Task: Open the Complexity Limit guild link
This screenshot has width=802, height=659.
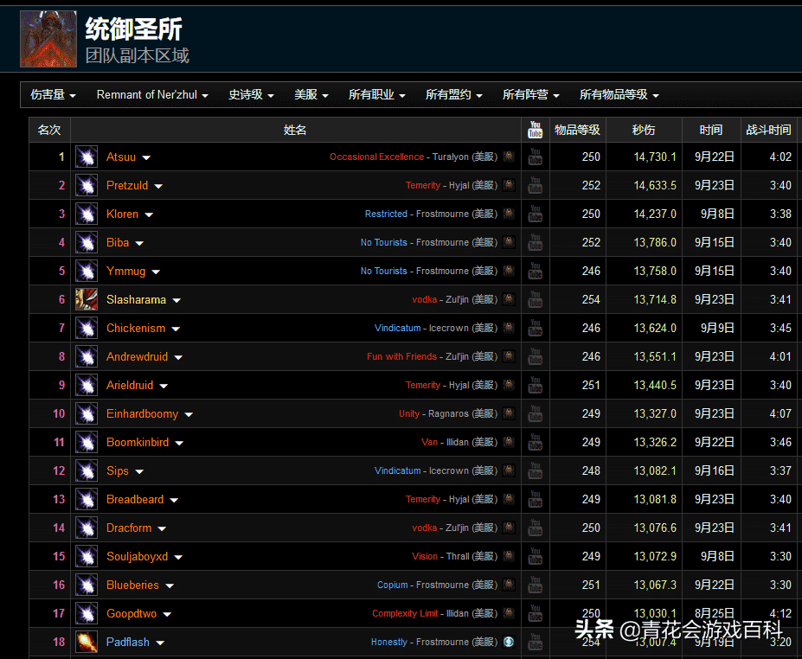Action: 405,614
